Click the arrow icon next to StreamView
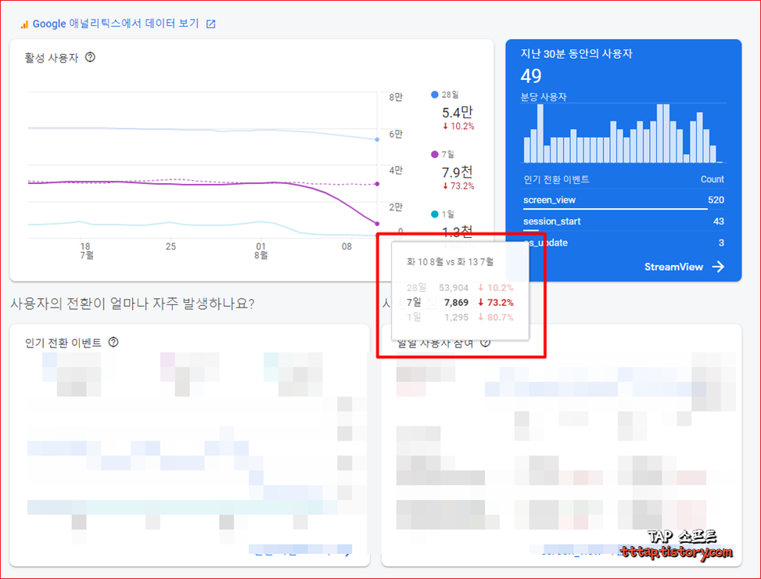This screenshot has height=579, width=761. [x=718, y=267]
